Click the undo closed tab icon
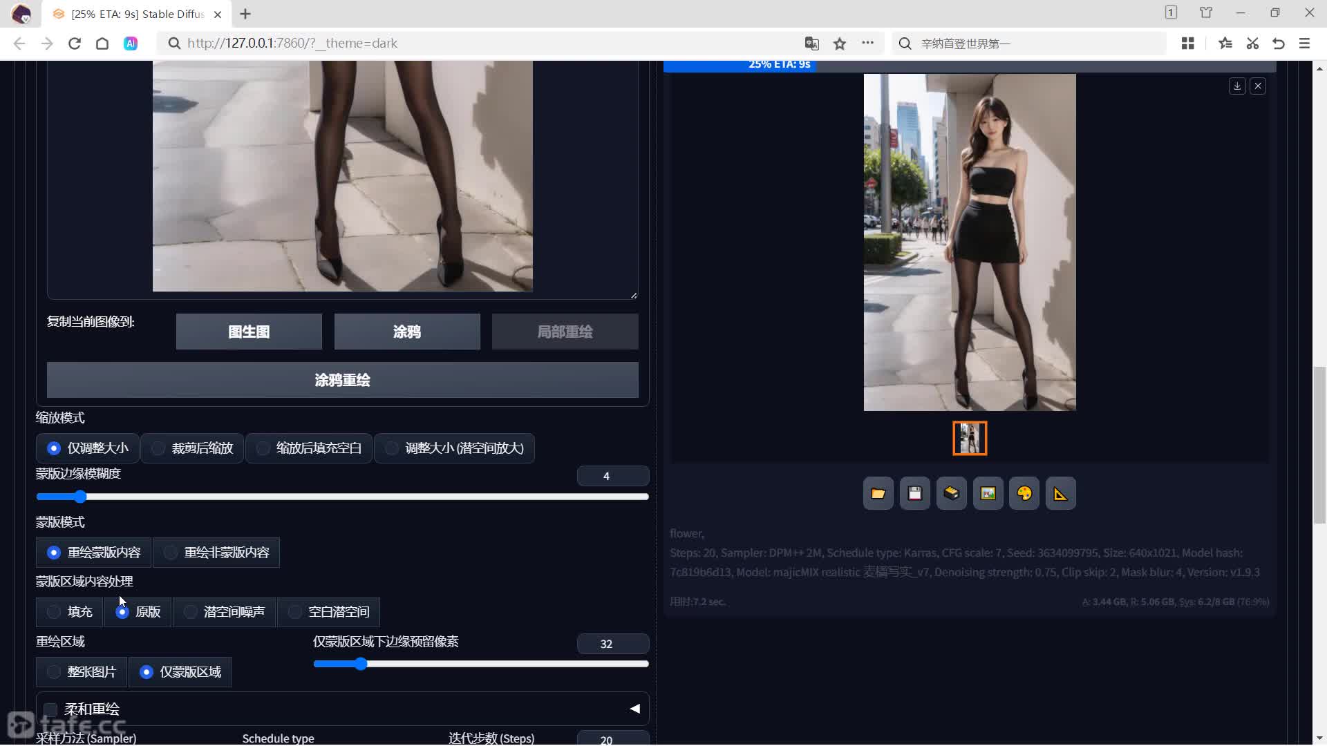This screenshot has width=1327, height=746. (x=1279, y=44)
